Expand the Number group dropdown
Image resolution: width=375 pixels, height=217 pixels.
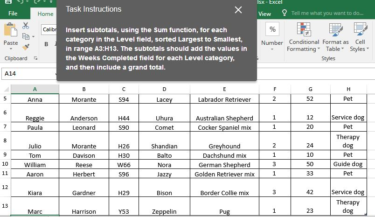click(x=272, y=49)
